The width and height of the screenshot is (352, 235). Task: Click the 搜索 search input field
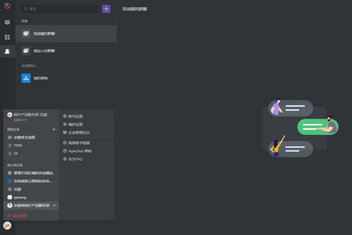(61, 9)
